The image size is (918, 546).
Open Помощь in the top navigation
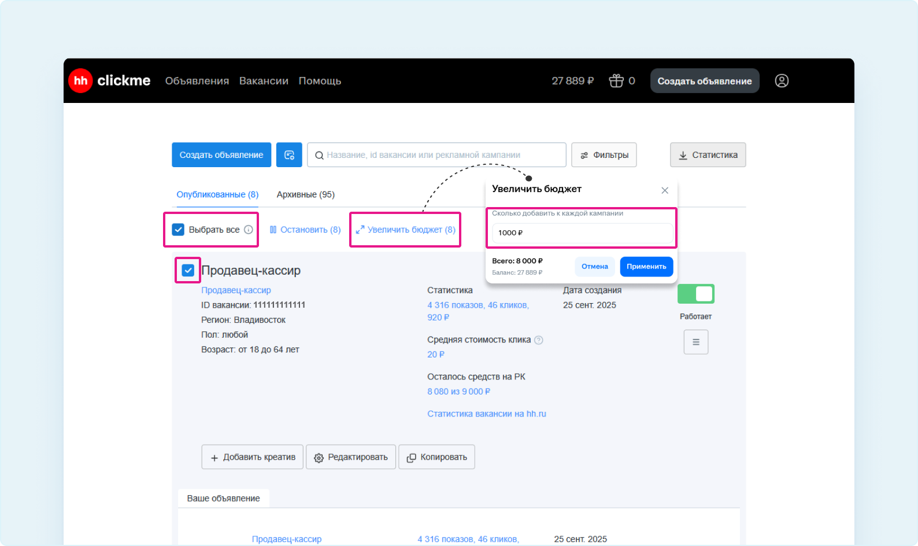(x=320, y=81)
